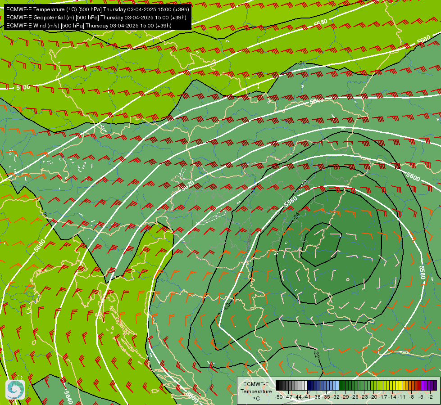Select the 'ECMWF-E Geopotential (m) [500 hPa]' header line
The image size is (441, 405).
[96, 18]
